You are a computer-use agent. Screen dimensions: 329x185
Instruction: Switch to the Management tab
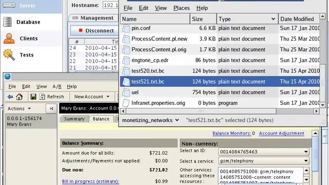[93, 18]
